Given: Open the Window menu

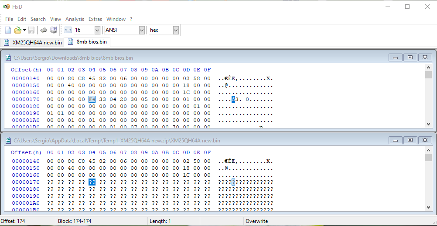Looking at the screenshot, I should 116,19.
